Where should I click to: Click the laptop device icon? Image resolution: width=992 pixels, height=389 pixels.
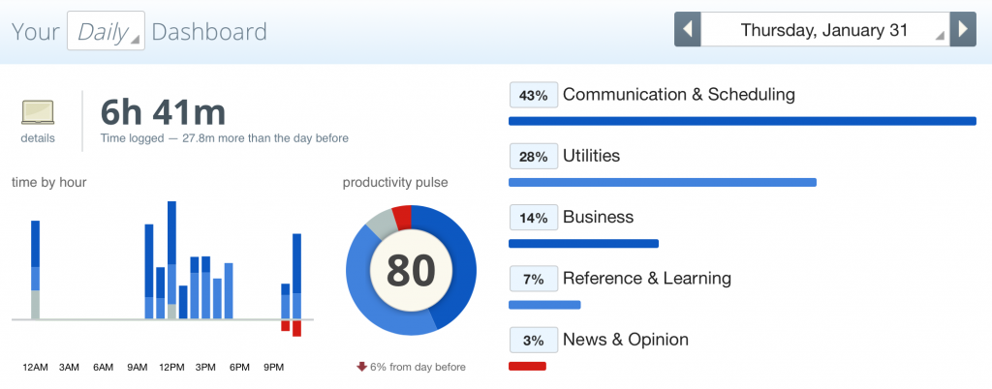click(x=38, y=112)
